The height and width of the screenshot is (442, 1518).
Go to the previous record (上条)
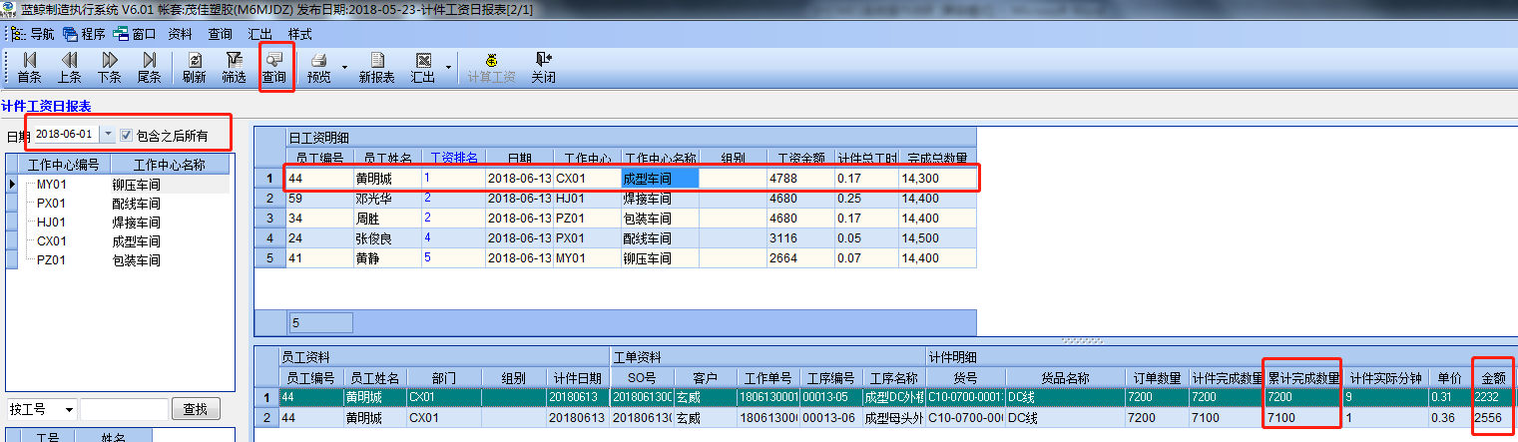click(x=69, y=67)
